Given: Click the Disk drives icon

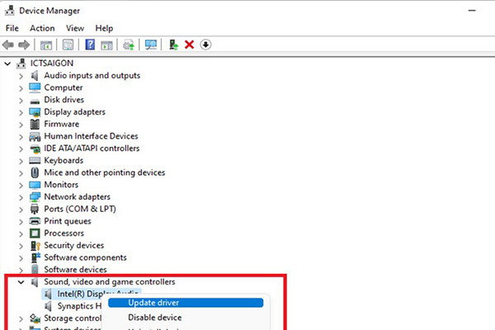Looking at the screenshot, I should click(35, 101).
